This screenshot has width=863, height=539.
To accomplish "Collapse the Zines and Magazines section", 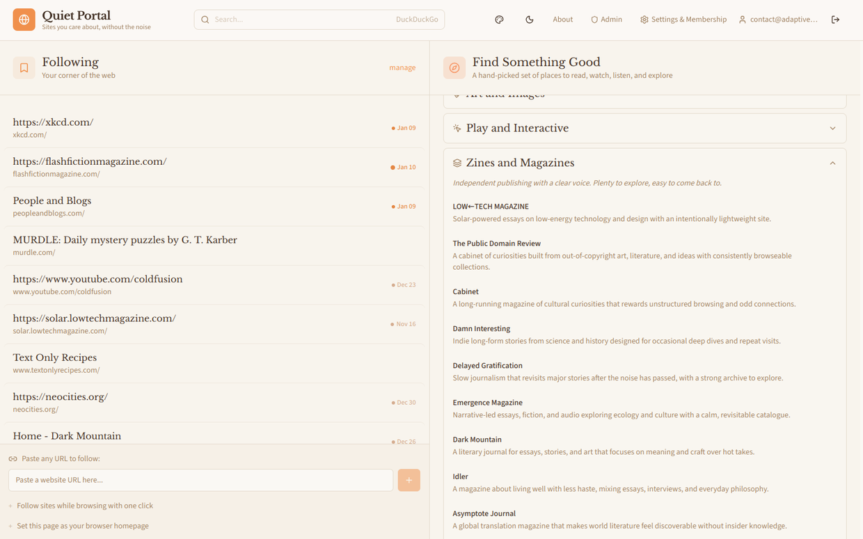I will point(832,163).
